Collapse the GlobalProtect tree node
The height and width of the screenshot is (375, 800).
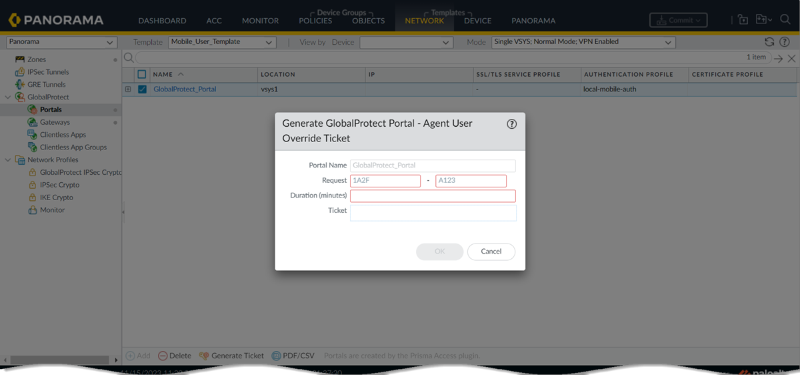coord(8,97)
